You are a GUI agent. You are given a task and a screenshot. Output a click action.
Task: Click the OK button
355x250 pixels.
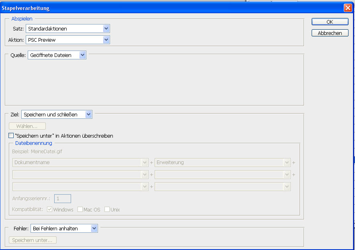coord(330,22)
